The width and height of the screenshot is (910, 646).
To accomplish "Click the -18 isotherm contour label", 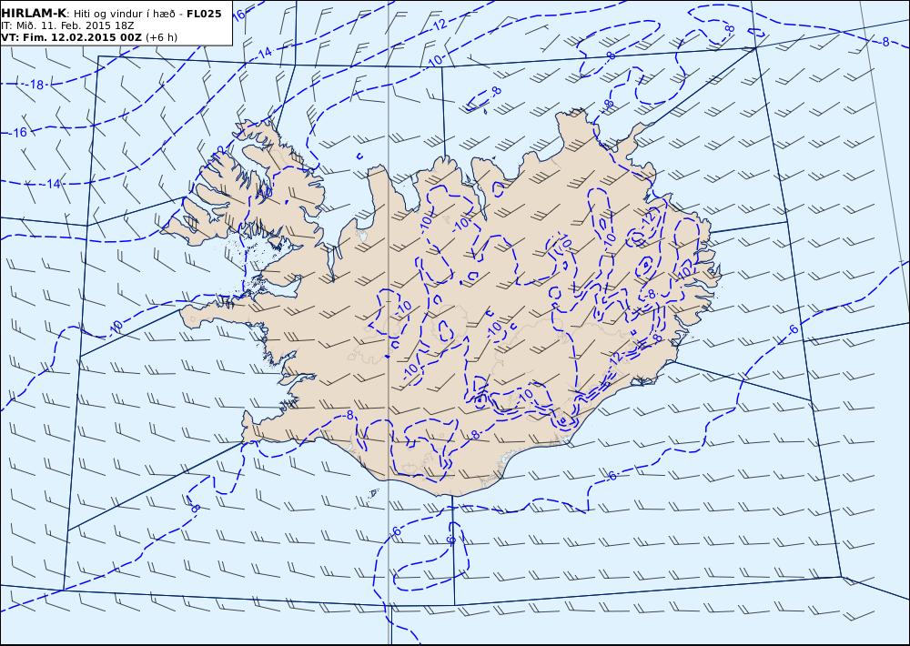I will (36, 85).
